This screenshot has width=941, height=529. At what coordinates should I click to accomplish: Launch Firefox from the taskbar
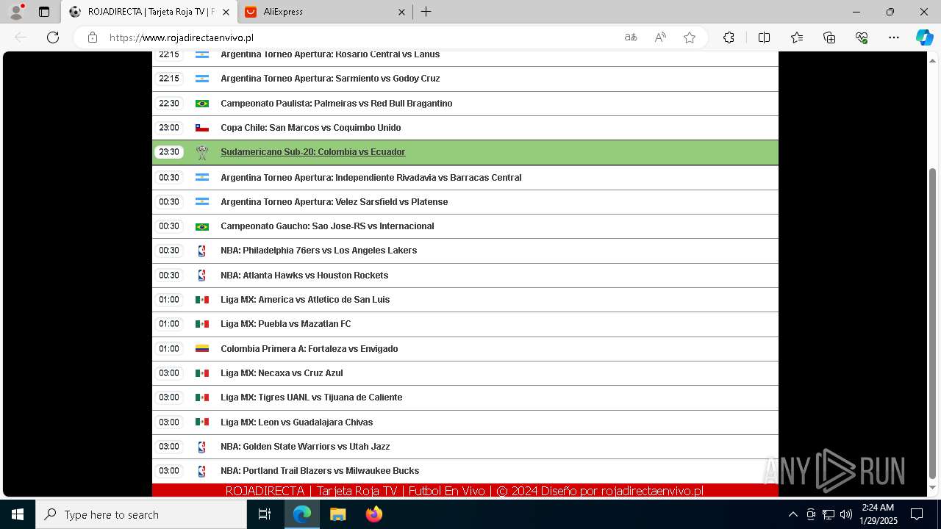coord(373,514)
